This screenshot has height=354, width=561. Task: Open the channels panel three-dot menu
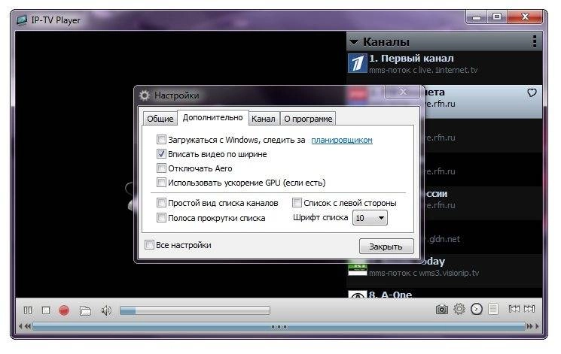535,41
